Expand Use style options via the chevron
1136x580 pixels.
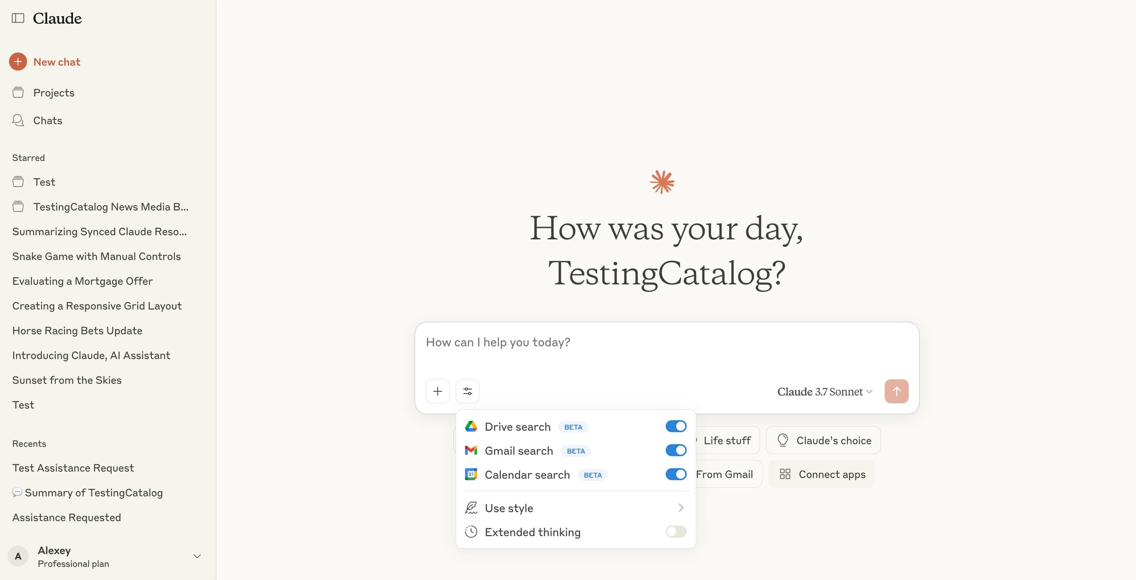(x=680, y=507)
